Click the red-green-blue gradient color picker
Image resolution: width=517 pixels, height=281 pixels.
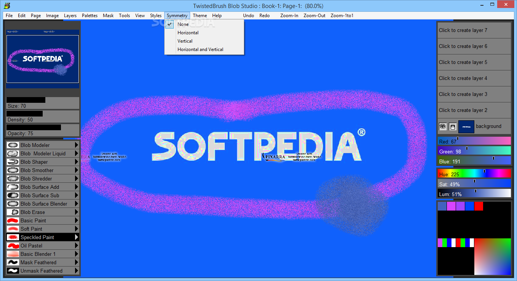(492, 257)
